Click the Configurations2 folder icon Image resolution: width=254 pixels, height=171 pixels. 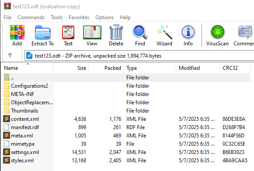(x=7, y=85)
